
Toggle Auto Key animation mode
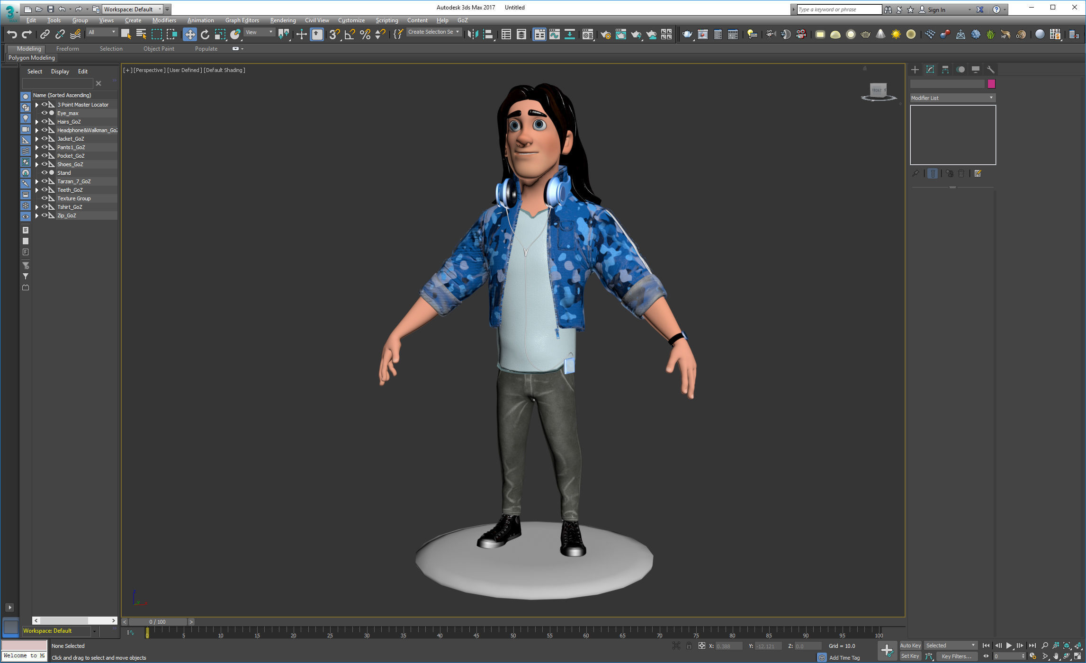910,645
